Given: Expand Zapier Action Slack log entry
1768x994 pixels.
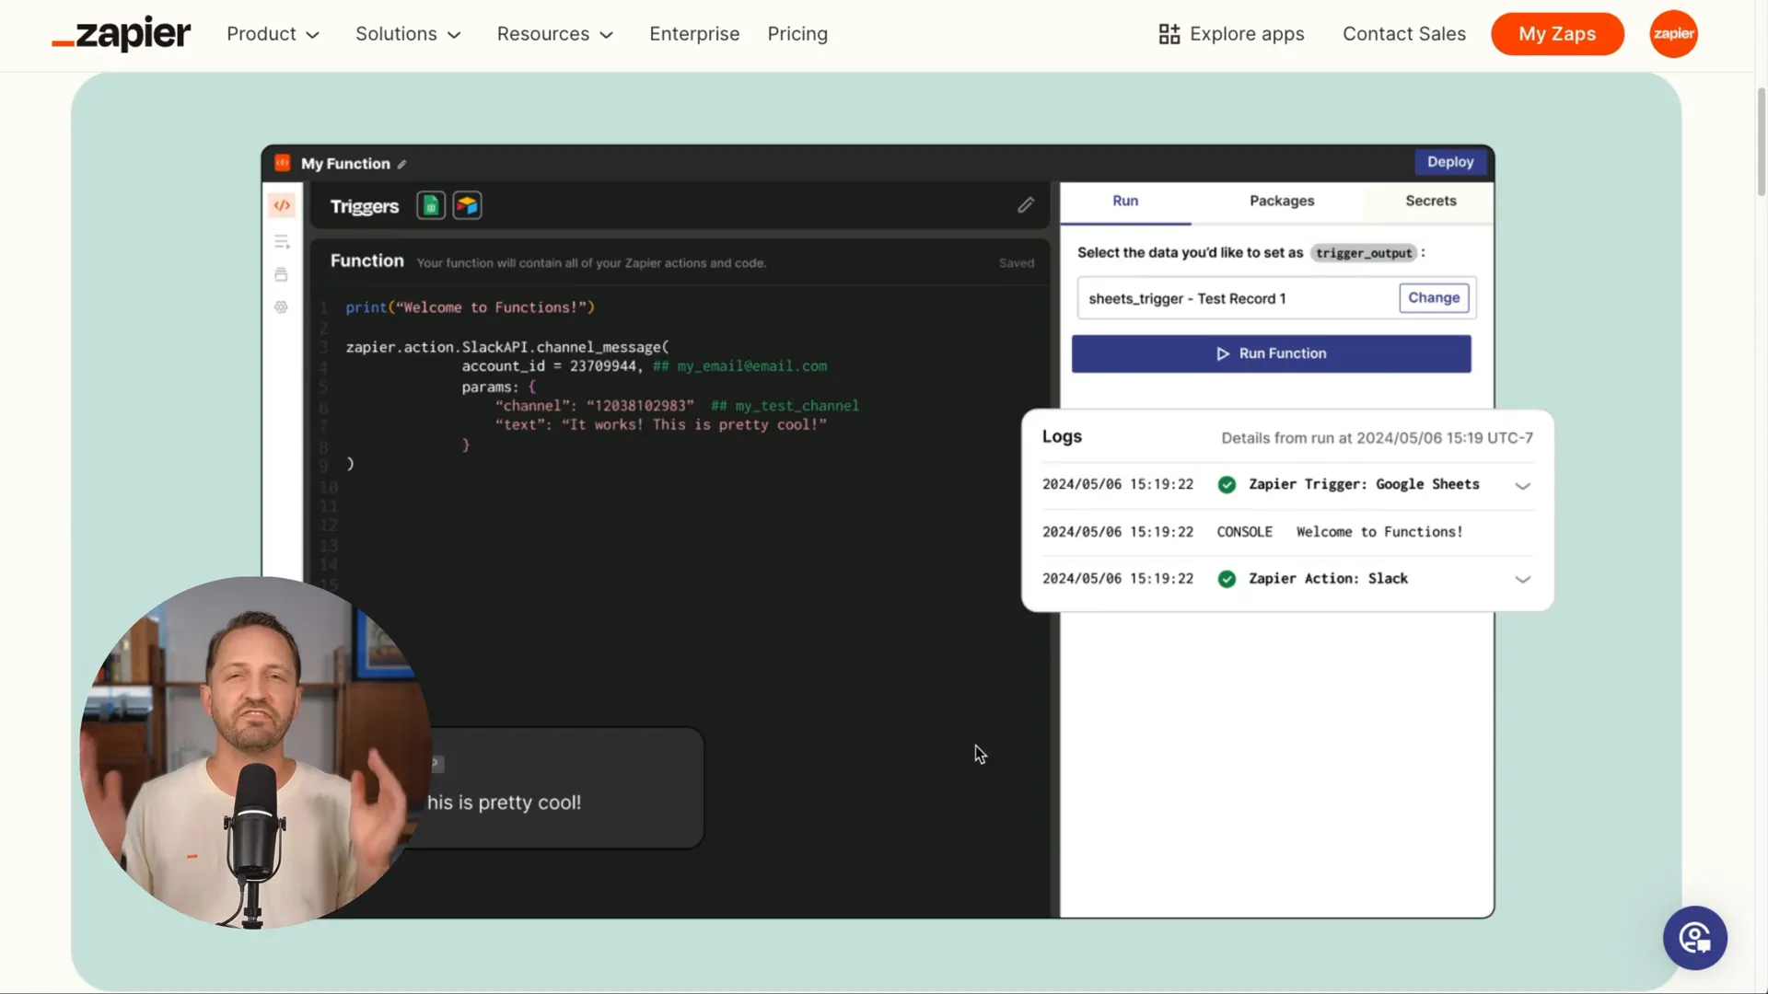Looking at the screenshot, I should tap(1522, 580).
